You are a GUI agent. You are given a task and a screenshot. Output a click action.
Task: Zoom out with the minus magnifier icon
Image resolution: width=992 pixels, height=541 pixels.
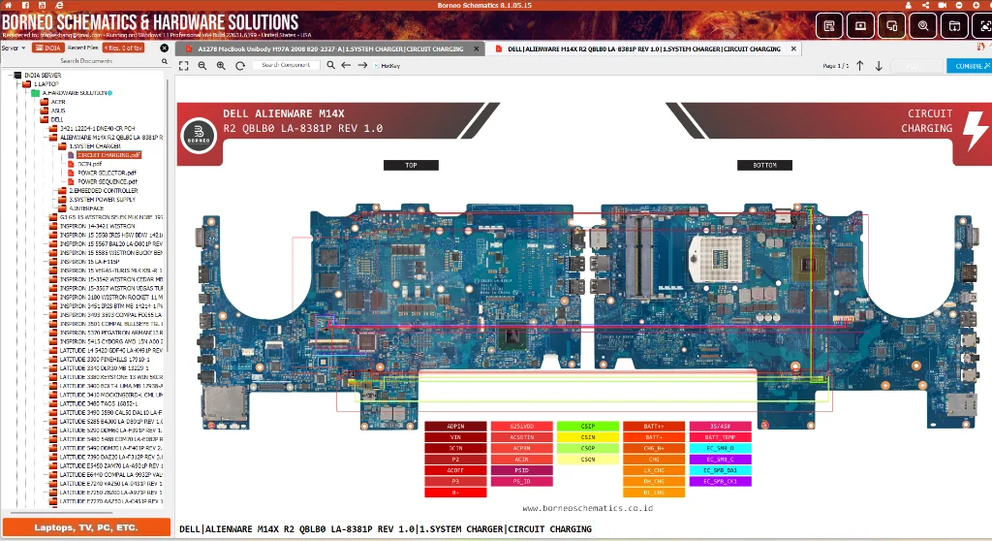tap(202, 65)
